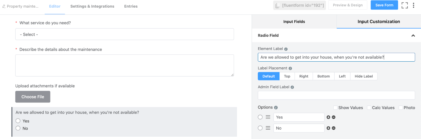Remove the No option with minus icon
The height and width of the screenshot is (139, 421).
(x=334, y=128)
